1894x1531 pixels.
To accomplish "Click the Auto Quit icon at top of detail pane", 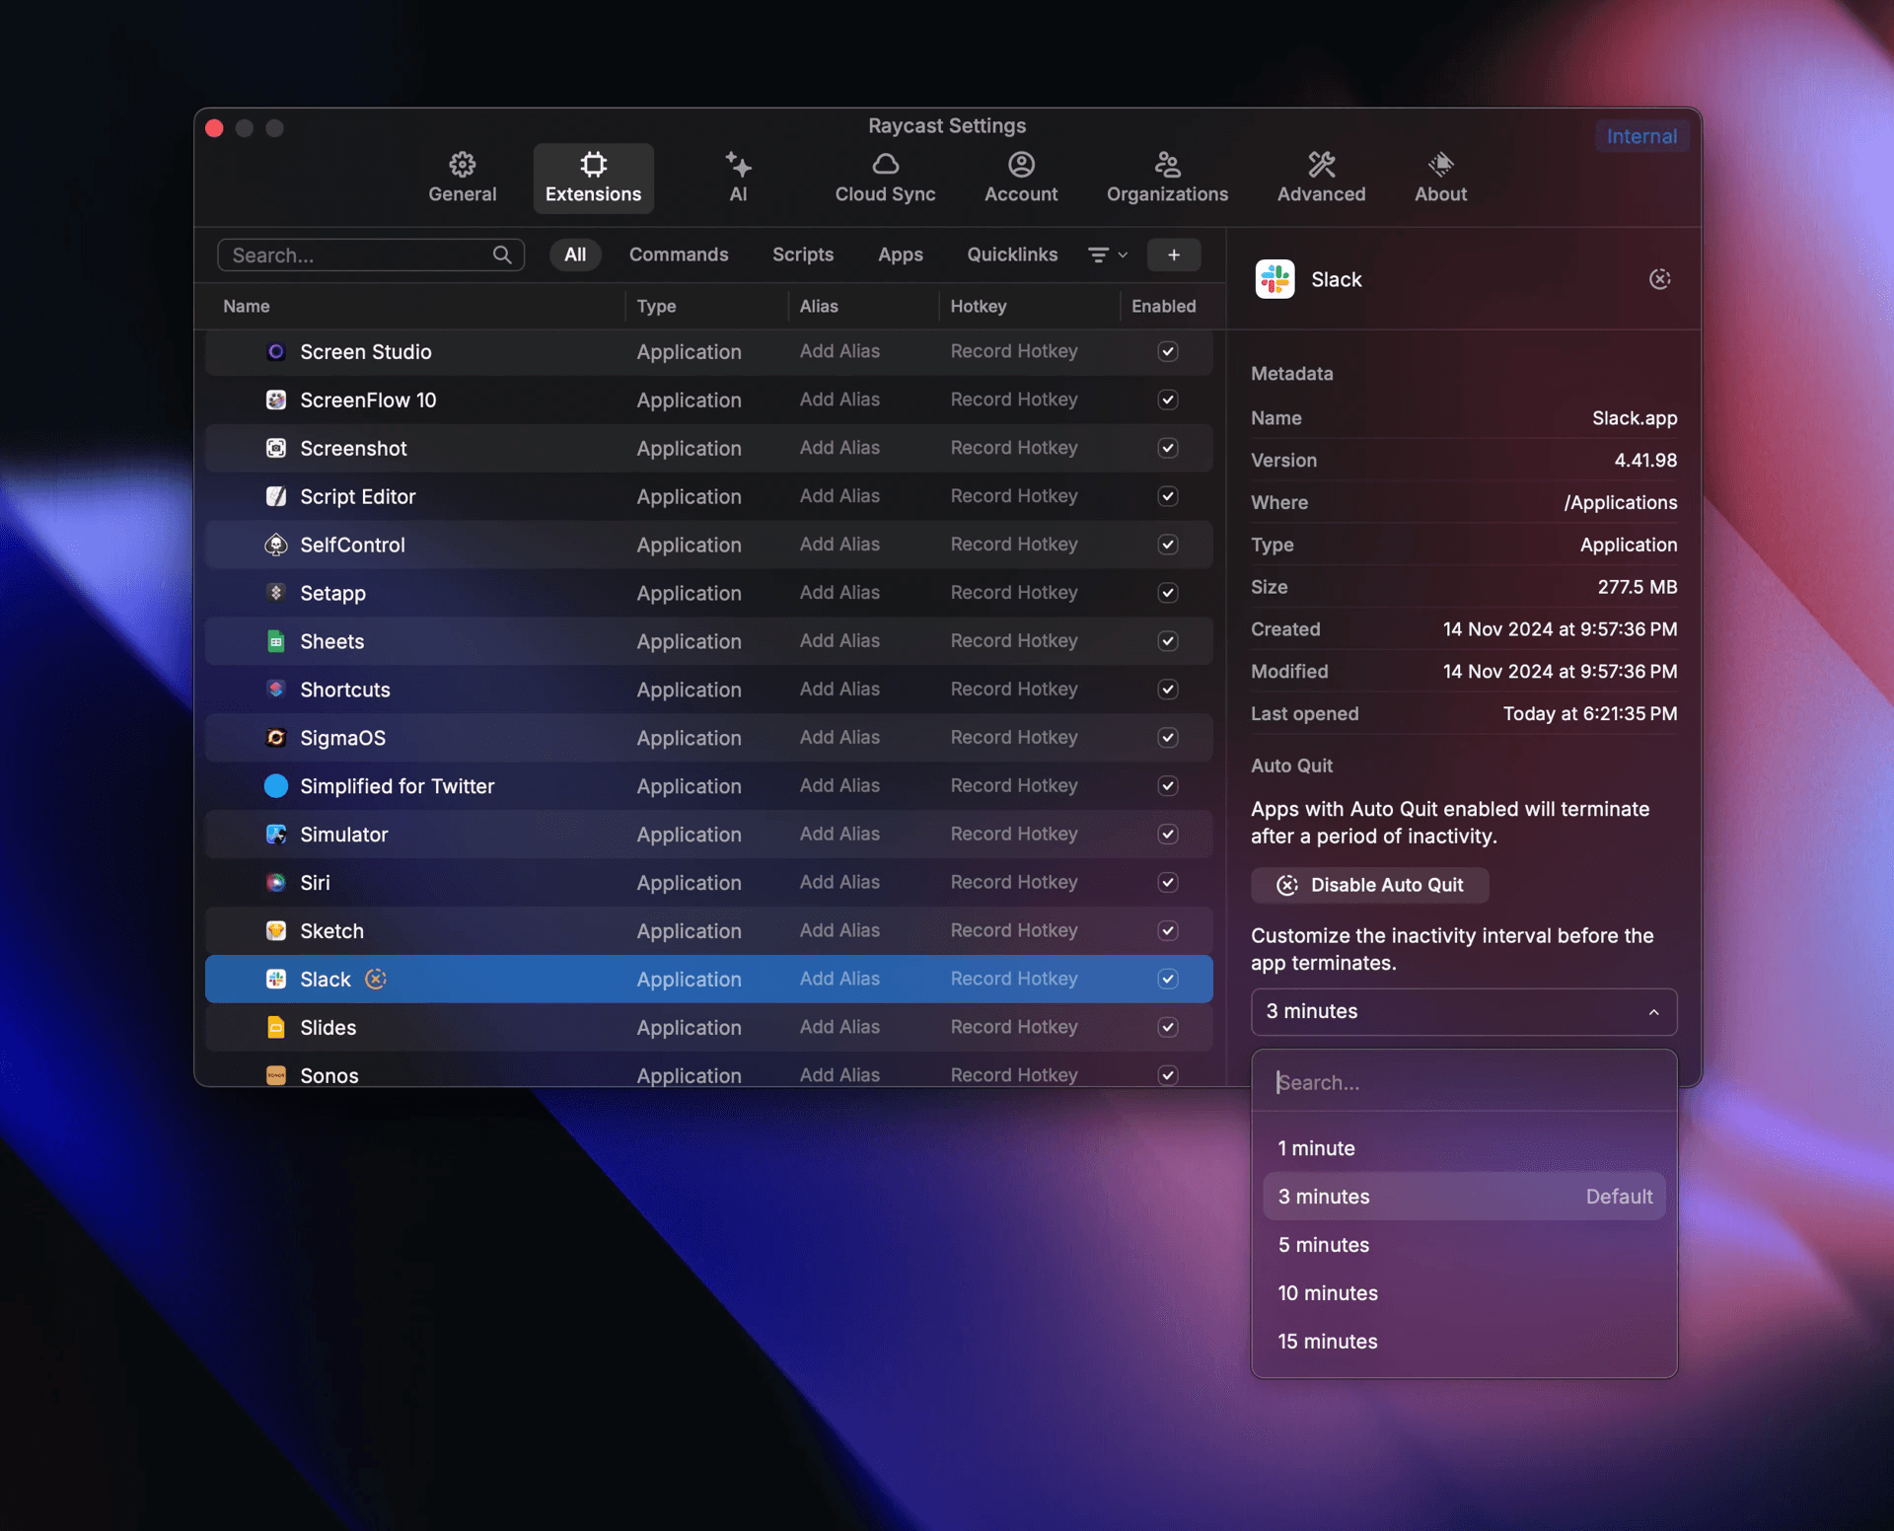I will [1660, 279].
